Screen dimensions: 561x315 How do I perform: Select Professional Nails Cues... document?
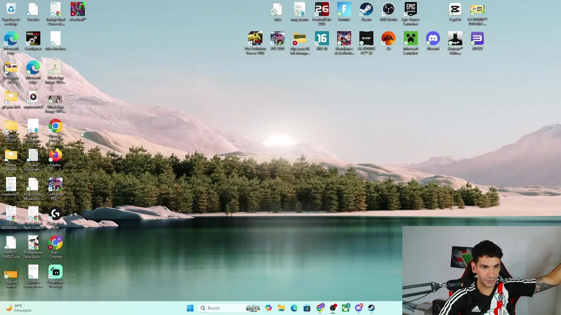33,218
